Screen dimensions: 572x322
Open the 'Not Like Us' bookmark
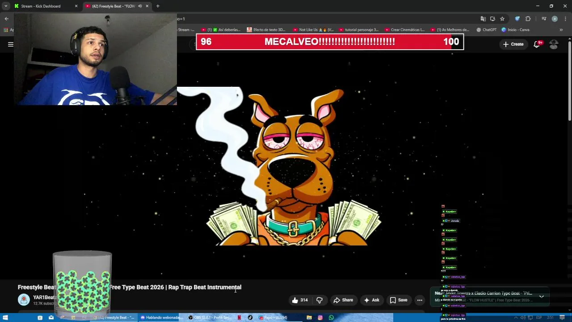click(x=313, y=30)
